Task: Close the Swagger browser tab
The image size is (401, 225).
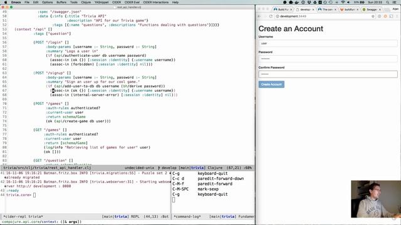Action: pos(380,9)
